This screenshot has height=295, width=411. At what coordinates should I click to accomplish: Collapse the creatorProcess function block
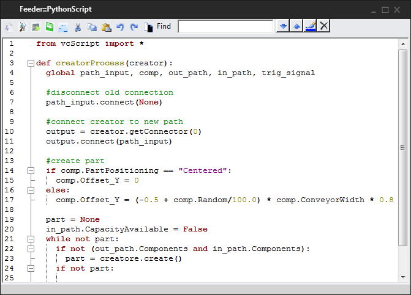click(x=29, y=63)
